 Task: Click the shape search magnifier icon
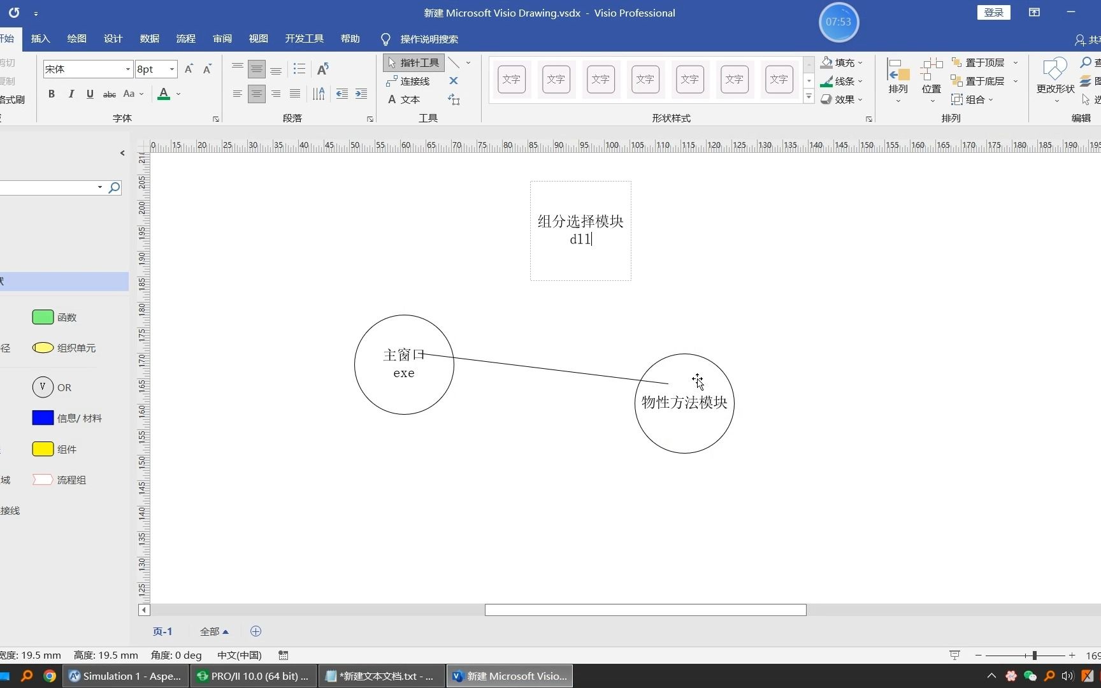[115, 187]
